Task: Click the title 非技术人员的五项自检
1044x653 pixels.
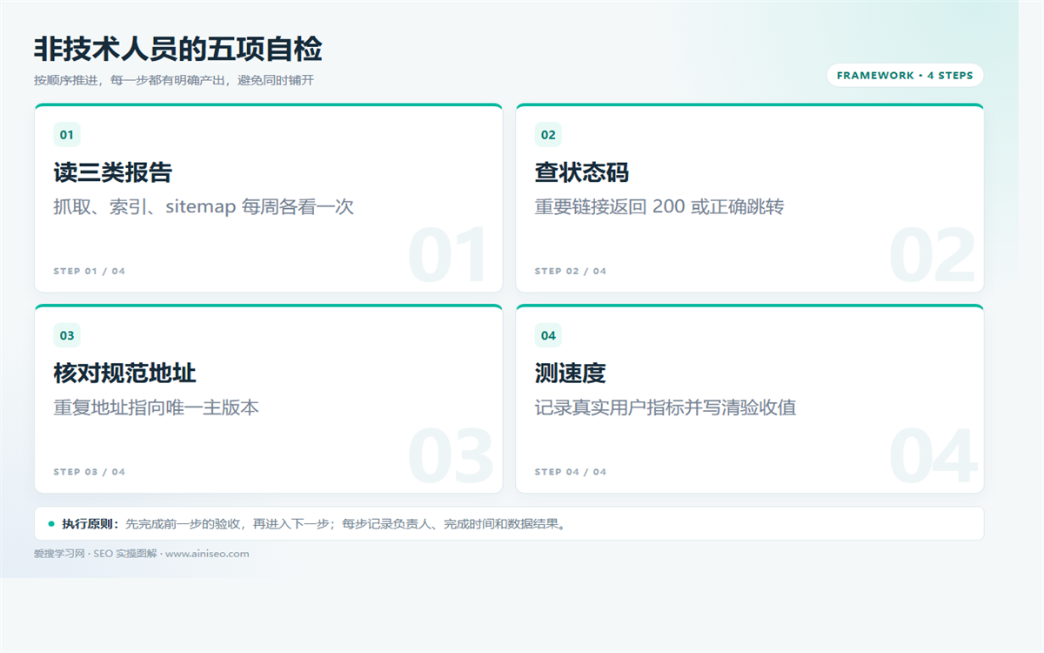Action: tap(178, 49)
